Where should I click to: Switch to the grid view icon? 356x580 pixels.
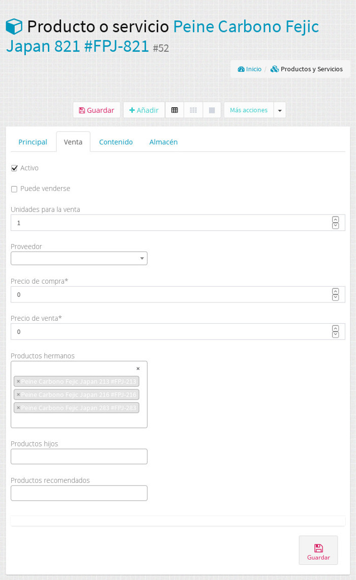193,110
